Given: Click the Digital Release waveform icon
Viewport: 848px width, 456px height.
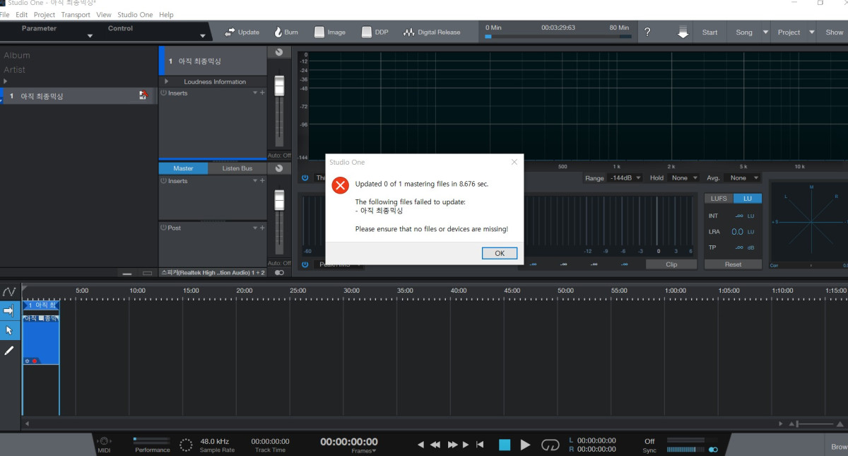Looking at the screenshot, I should click(408, 33).
